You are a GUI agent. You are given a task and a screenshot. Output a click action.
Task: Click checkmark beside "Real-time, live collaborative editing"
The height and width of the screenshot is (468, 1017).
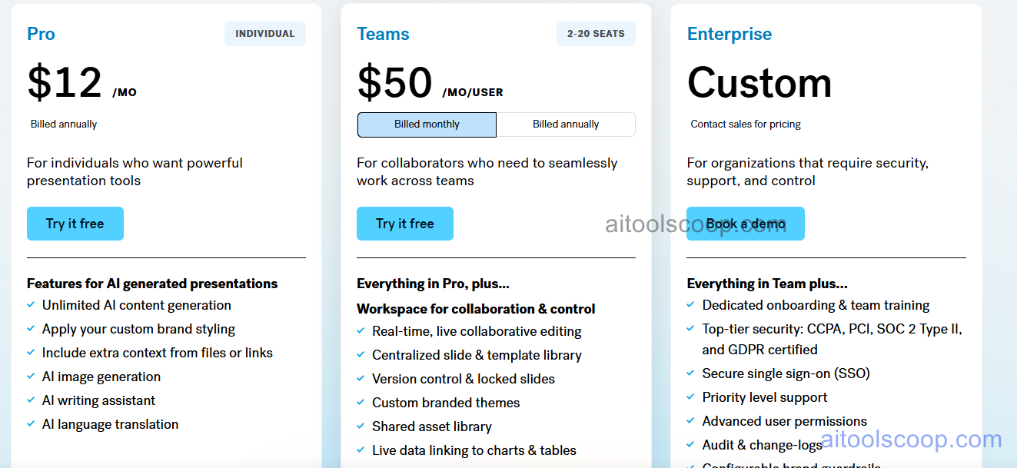361,331
